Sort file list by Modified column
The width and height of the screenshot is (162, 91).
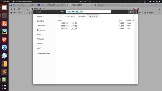click(130, 20)
